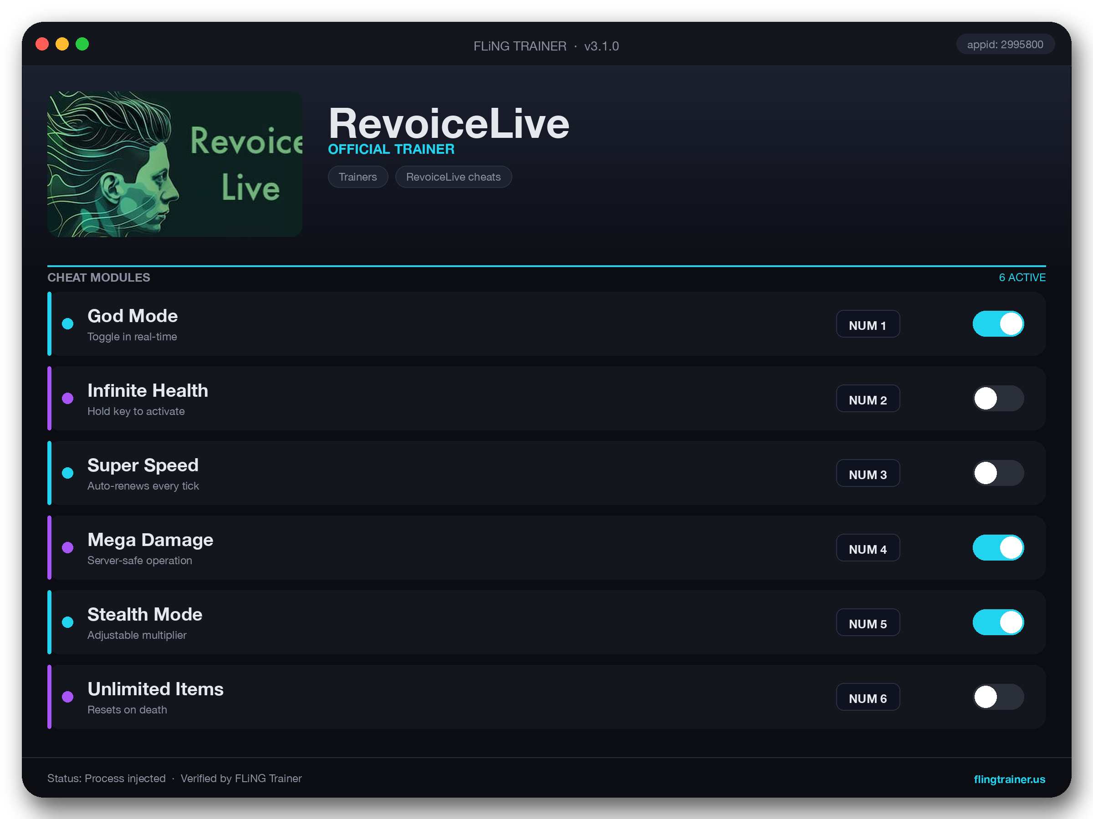
Task: Click the God Mode status dot
Action: point(68,324)
